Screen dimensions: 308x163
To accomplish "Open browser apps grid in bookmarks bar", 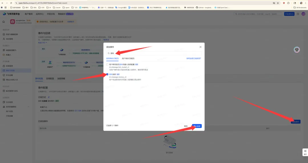I will pos(5,7).
